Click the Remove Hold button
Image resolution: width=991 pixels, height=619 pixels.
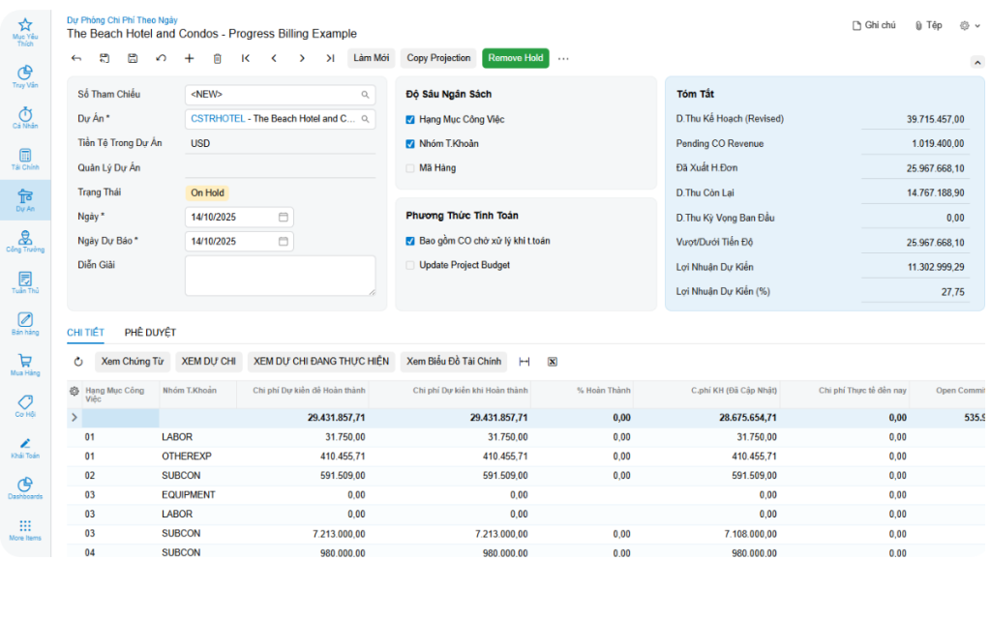tap(515, 58)
